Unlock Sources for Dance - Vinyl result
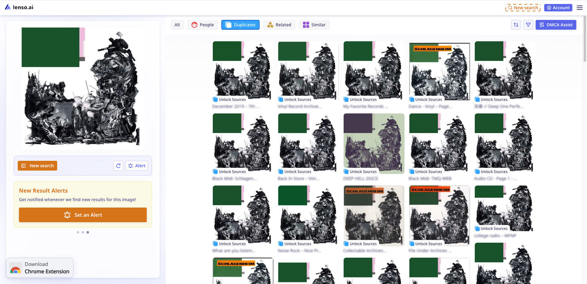 [426, 99]
